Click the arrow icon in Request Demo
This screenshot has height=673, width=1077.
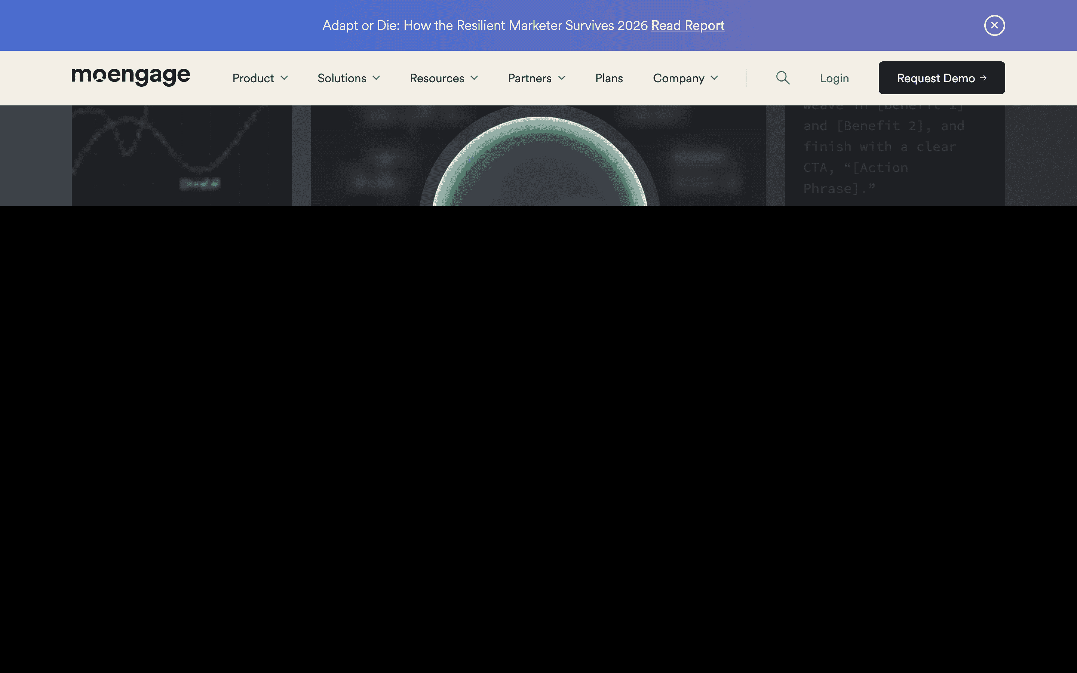[984, 78]
